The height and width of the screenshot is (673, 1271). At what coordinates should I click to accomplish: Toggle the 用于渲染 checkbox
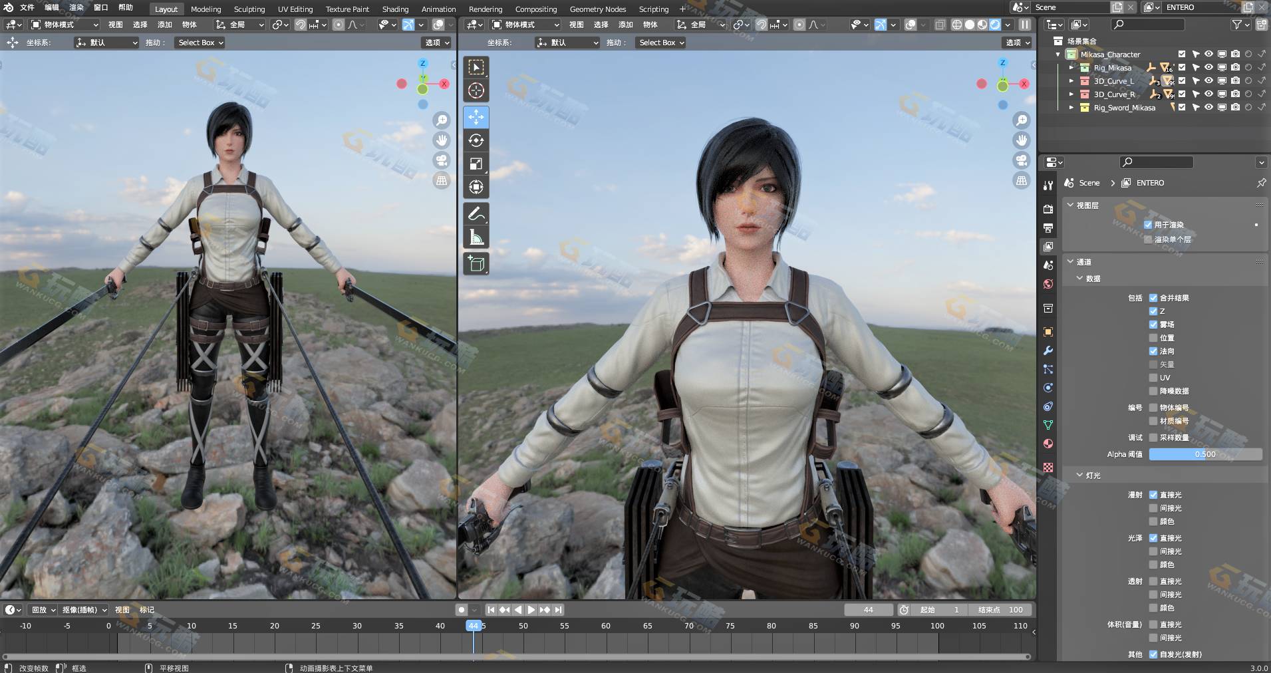point(1148,225)
